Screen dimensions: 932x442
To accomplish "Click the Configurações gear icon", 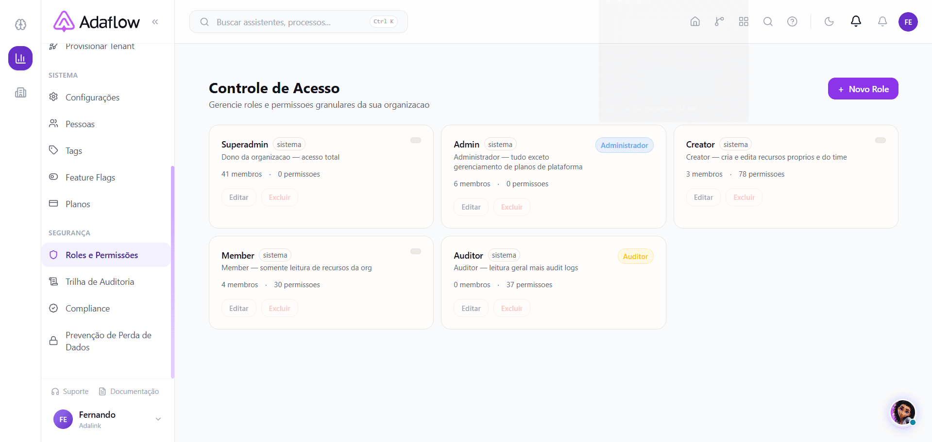I will pos(53,97).
